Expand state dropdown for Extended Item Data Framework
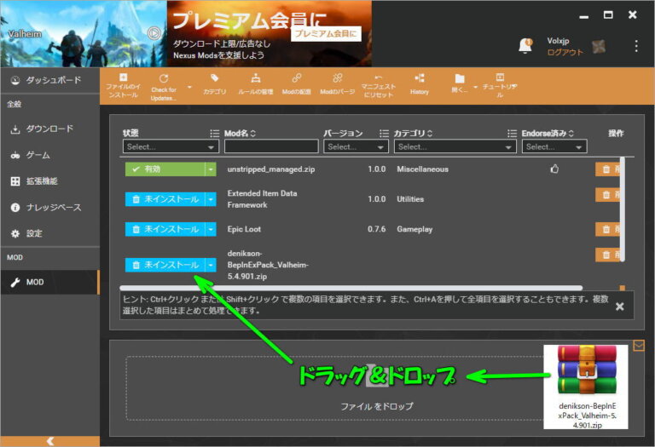This screenshot has width=655, height=447. pyautogui.click(x=211, y=199)
